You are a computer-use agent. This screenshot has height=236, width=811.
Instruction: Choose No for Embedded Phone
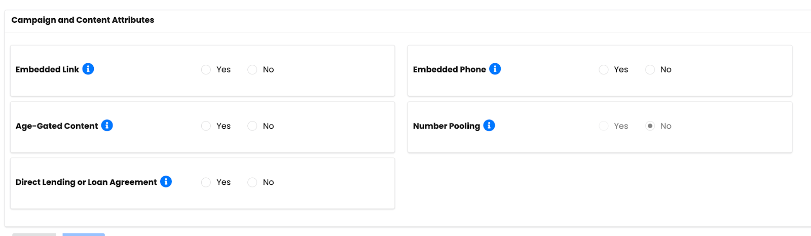click(650, 70)
